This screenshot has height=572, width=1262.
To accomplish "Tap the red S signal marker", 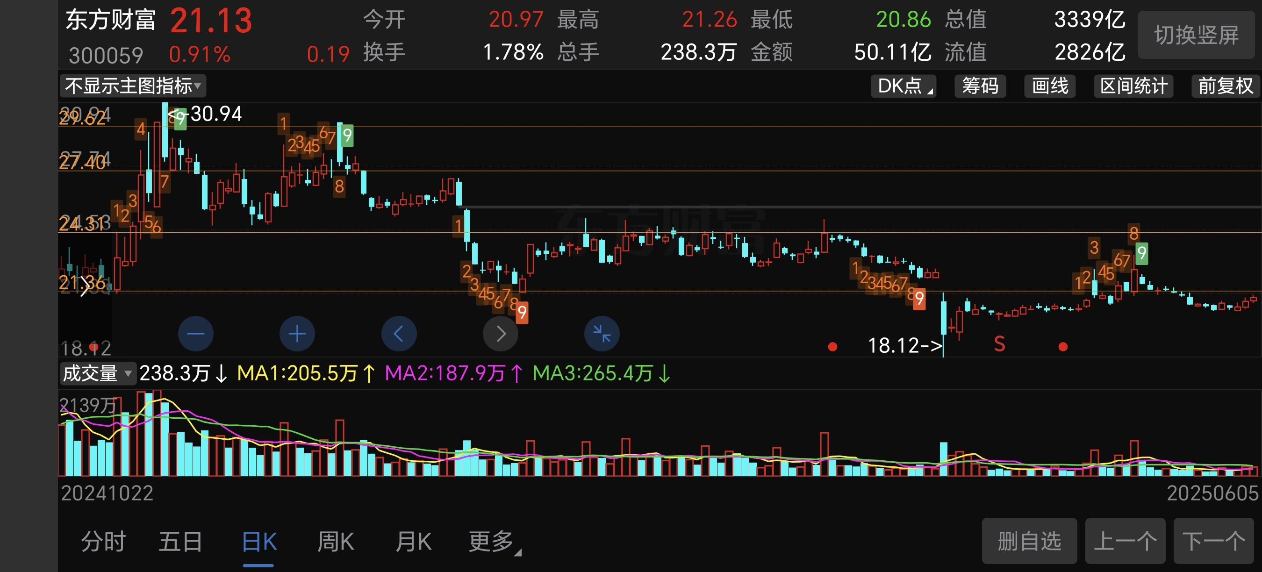I will coord(999,344).
